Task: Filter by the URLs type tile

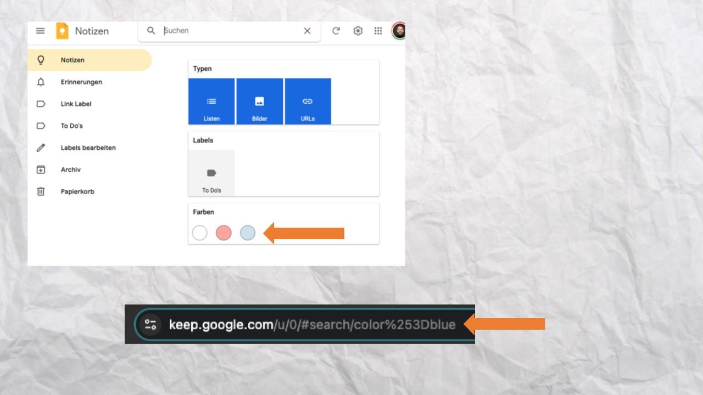Action: 308,101
